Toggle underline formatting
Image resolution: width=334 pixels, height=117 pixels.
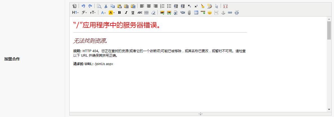click(x=133, y=13)
